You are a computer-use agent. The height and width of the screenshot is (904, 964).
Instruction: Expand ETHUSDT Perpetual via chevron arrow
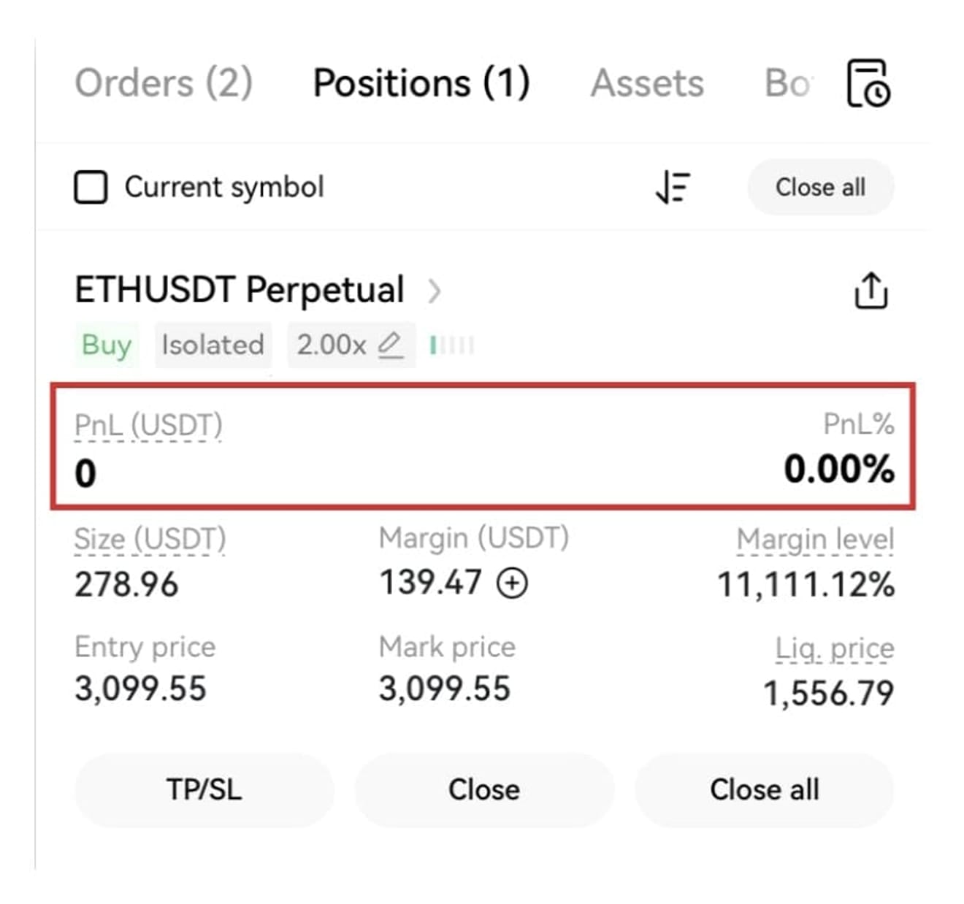434,291
